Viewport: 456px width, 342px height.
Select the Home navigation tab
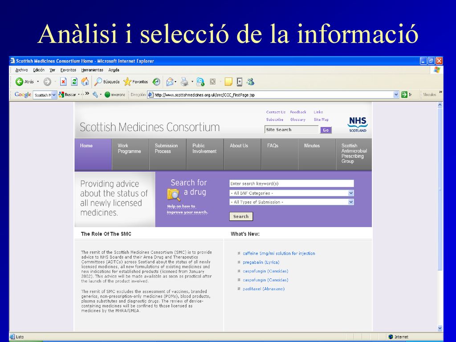click(93, 154)
